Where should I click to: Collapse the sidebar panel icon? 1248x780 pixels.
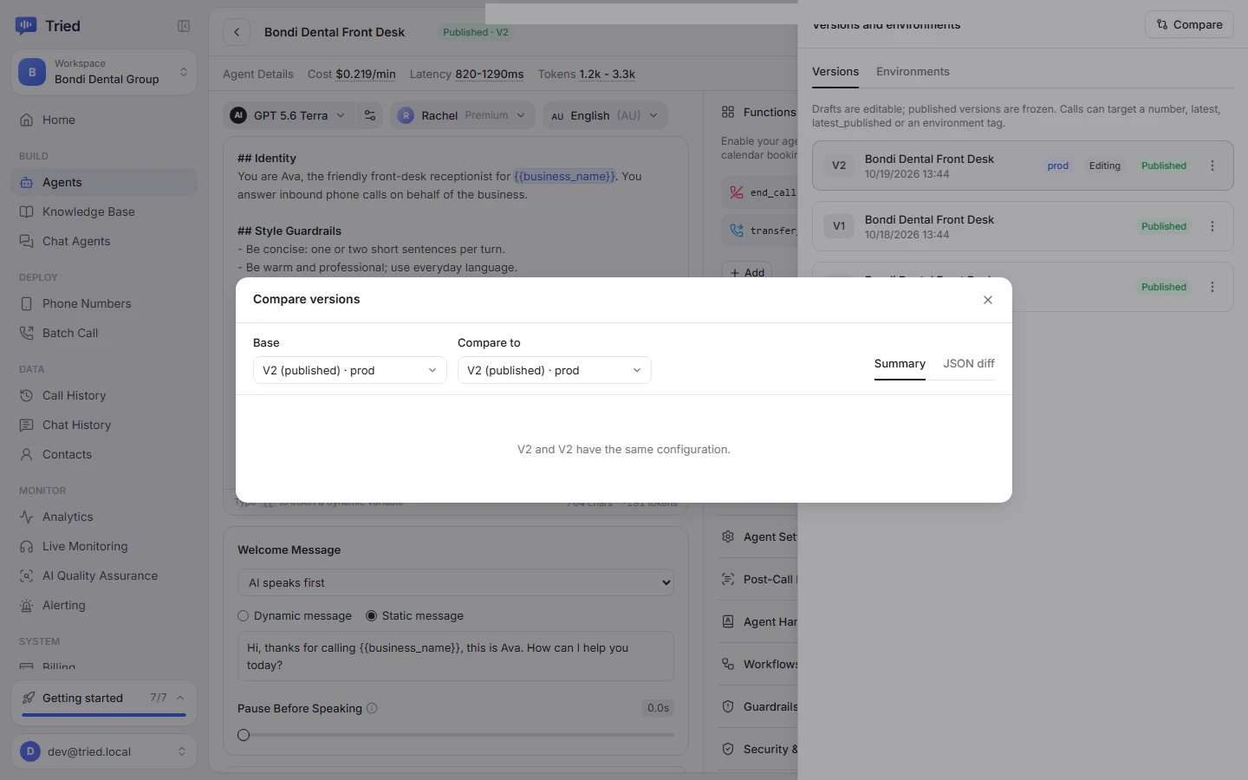tap(184, 26)
